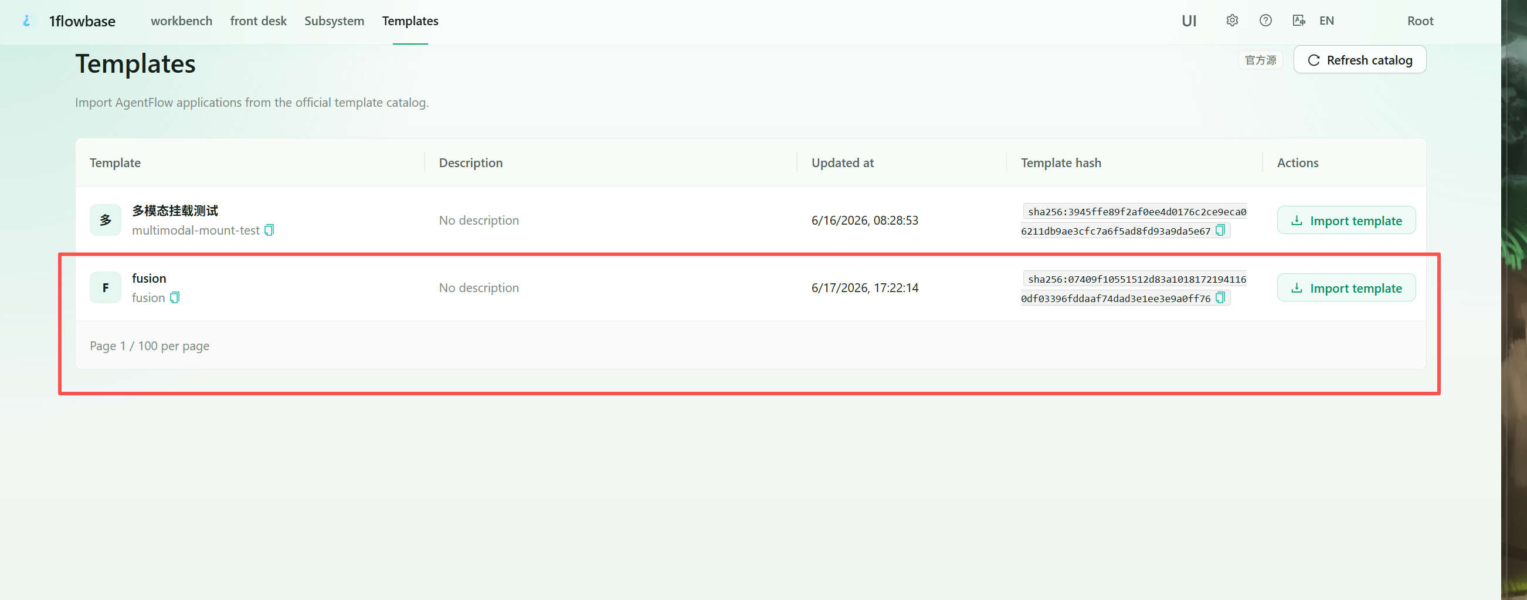Click the Updated at column header
The image size is (1527, 600).
pos(842,162)
